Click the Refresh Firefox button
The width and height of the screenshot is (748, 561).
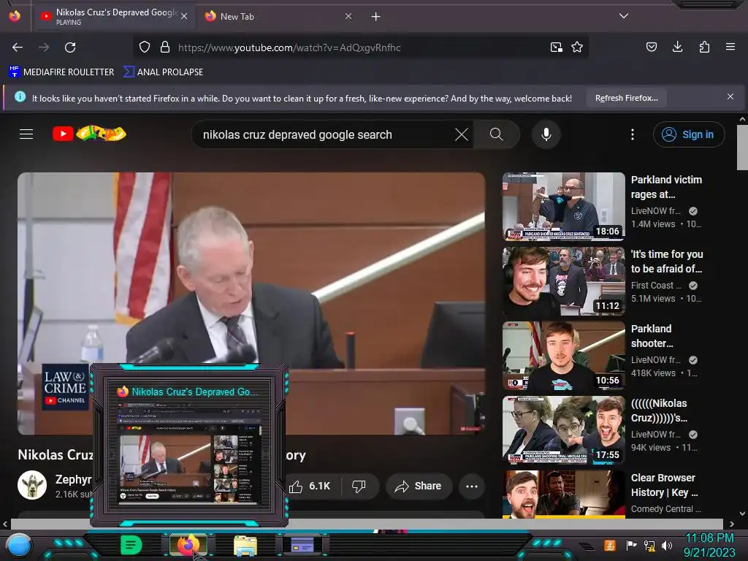pyautogui.click(x=627, y=98)
